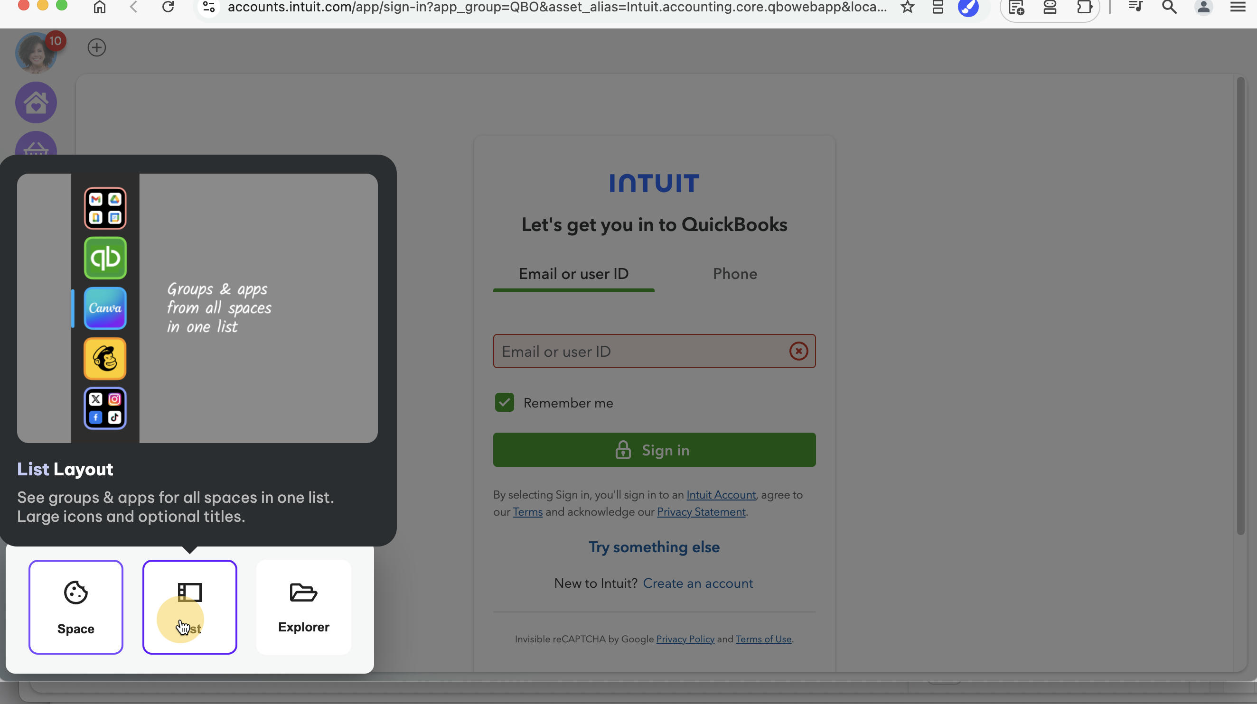Switch to the Phone tab
The height and width of the screenshot is (704, 1257).
click(735, 274)
